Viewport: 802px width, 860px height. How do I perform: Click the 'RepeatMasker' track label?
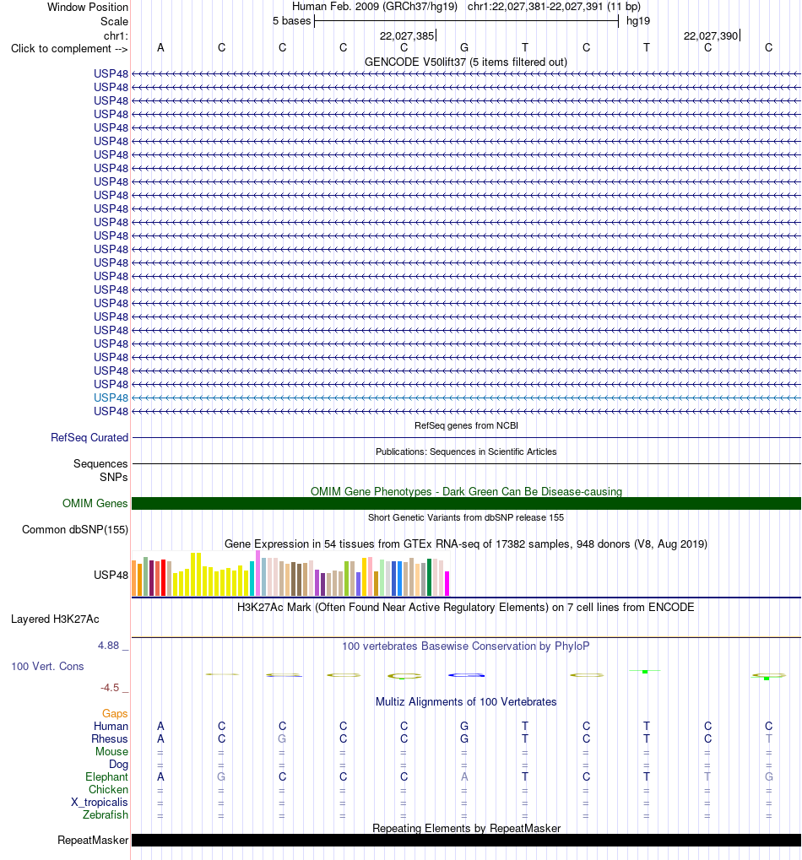click(93, 841)
